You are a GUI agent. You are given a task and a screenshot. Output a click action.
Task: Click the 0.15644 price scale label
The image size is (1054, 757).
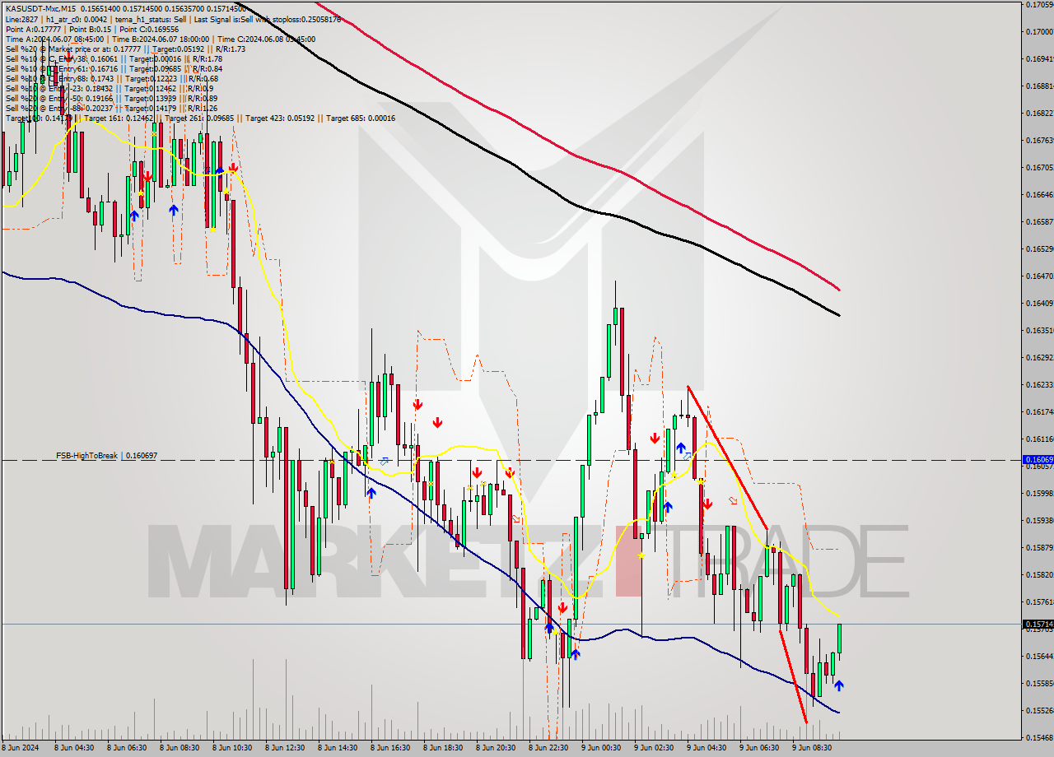[x=1039, y=656]
